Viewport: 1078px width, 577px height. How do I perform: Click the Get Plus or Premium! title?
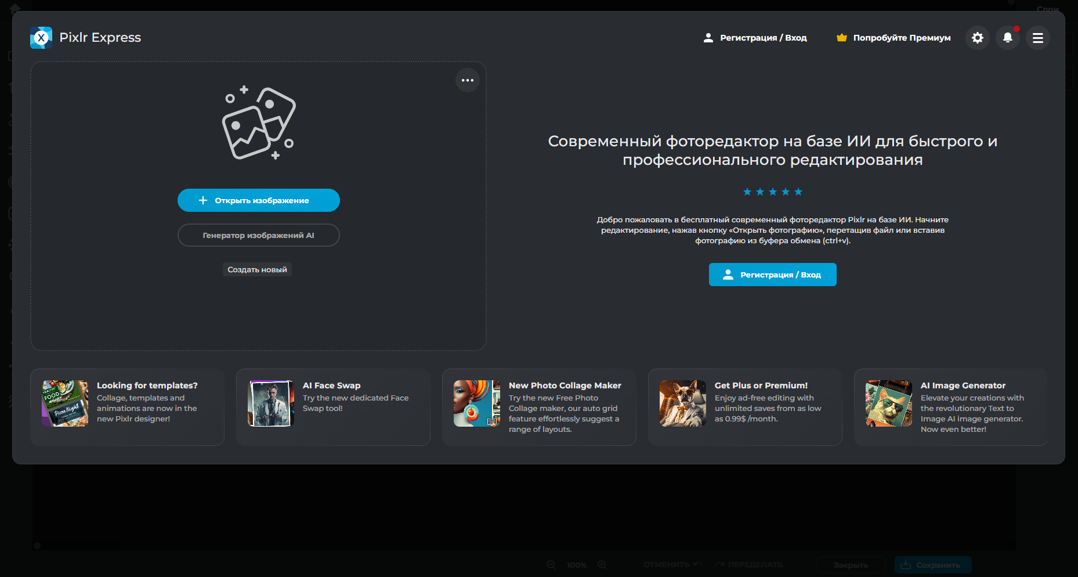tap(761, 385)
